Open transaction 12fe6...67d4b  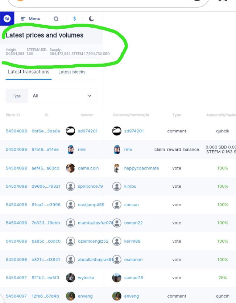pos(45,296)
